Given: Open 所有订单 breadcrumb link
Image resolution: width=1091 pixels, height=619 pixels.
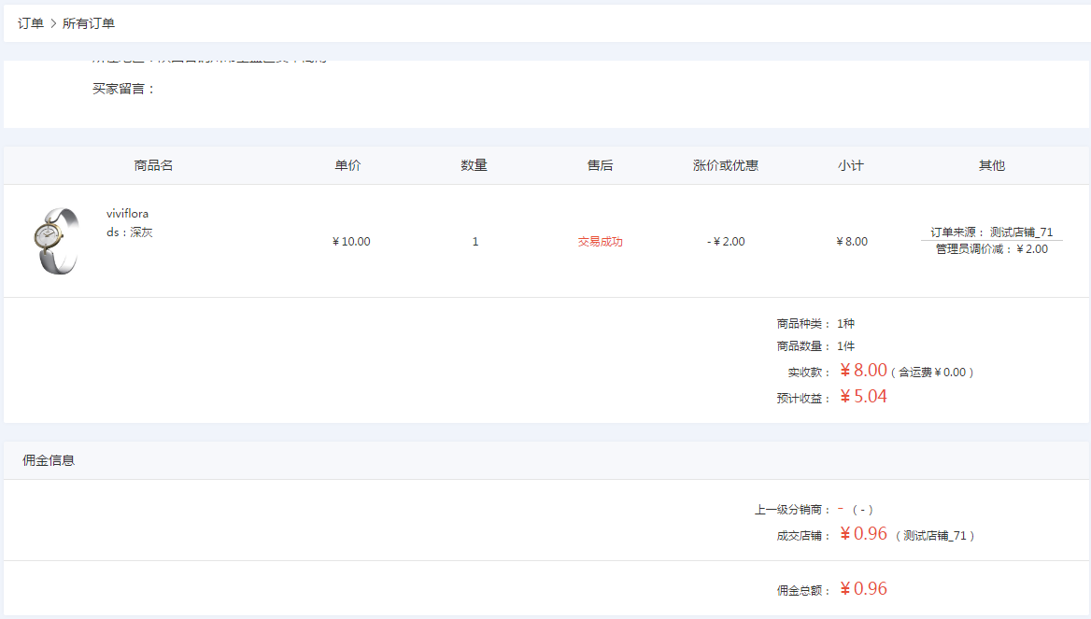Looking at the screenshot, I should pyautogui.click(x=89, y=23).
